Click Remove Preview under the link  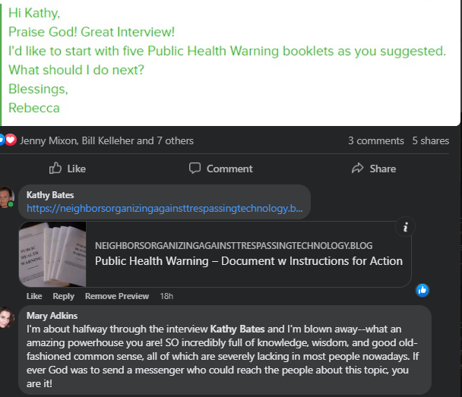click(x=116, y=296)
